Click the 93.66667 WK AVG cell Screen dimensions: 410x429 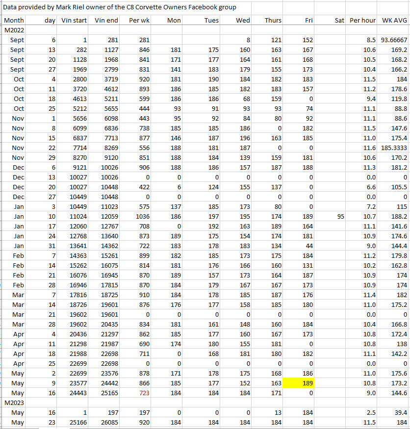[393, 40]
